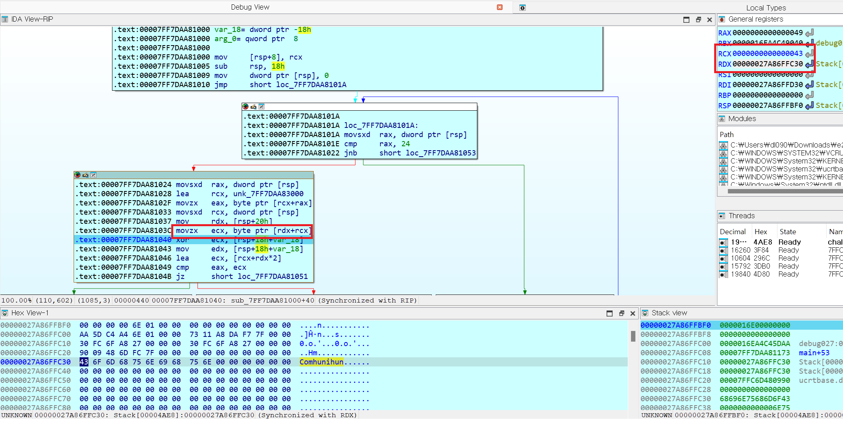Image resolution: width=843 pixels, height=432 pixels.
Task: Switch to the Debug View tab
Action: point(250,7)
